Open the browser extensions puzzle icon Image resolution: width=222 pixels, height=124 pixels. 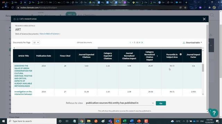pyautogui.click(x=210, y=8)
